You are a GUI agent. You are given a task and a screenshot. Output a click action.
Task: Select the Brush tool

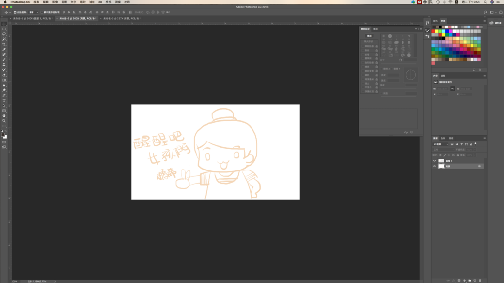4,59
